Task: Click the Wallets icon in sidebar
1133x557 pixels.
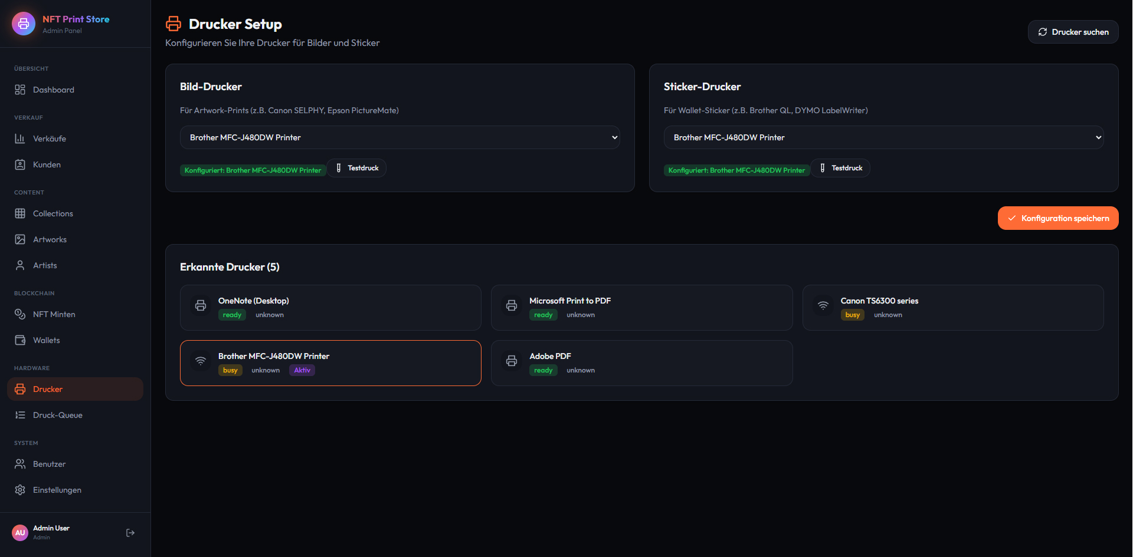Action: (20, 340)
